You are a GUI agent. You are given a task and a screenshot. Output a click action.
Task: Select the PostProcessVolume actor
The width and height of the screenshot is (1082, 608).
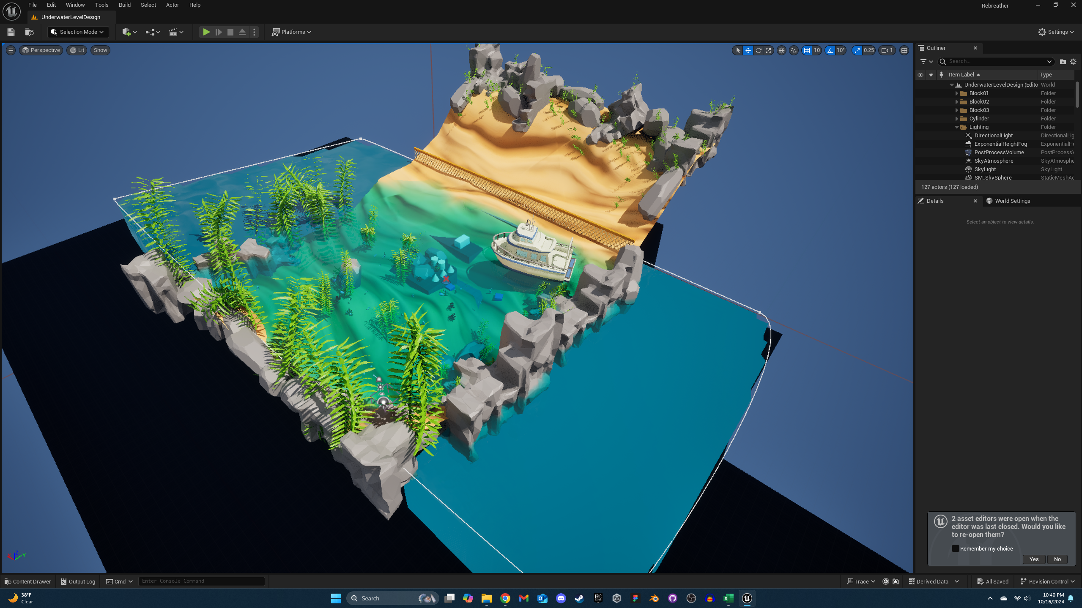click(999, 153)
